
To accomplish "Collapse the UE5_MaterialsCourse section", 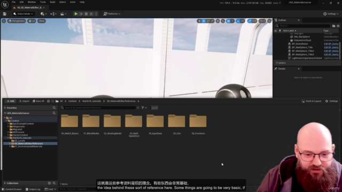I will pos(5,113).
